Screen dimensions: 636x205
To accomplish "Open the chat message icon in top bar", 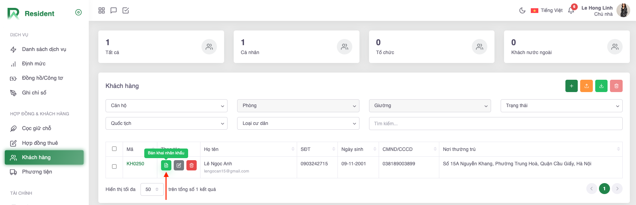I will (113, 11).
